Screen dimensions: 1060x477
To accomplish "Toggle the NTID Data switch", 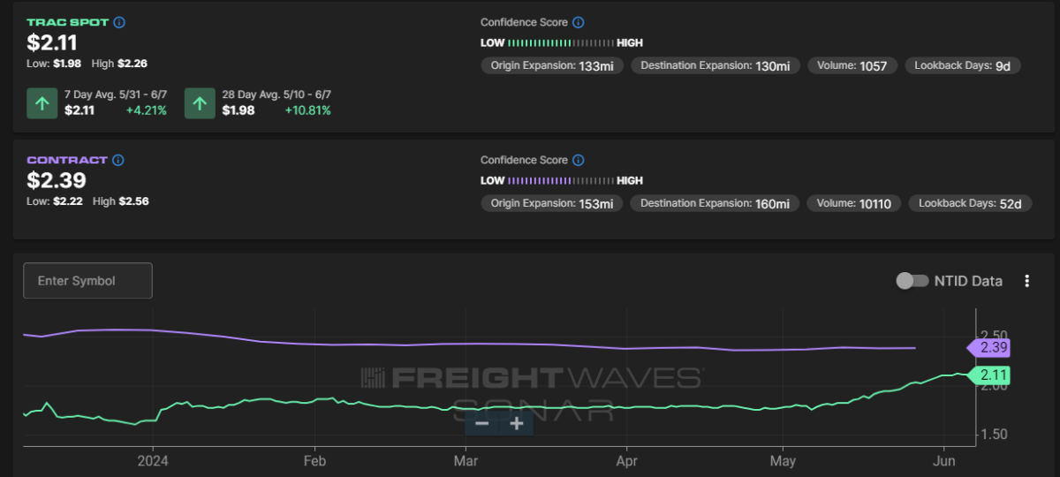I will point(912,281).
